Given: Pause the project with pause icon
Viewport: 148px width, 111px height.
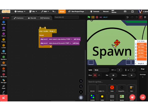Looking at the screenshot, I should (x=93, y=17).
